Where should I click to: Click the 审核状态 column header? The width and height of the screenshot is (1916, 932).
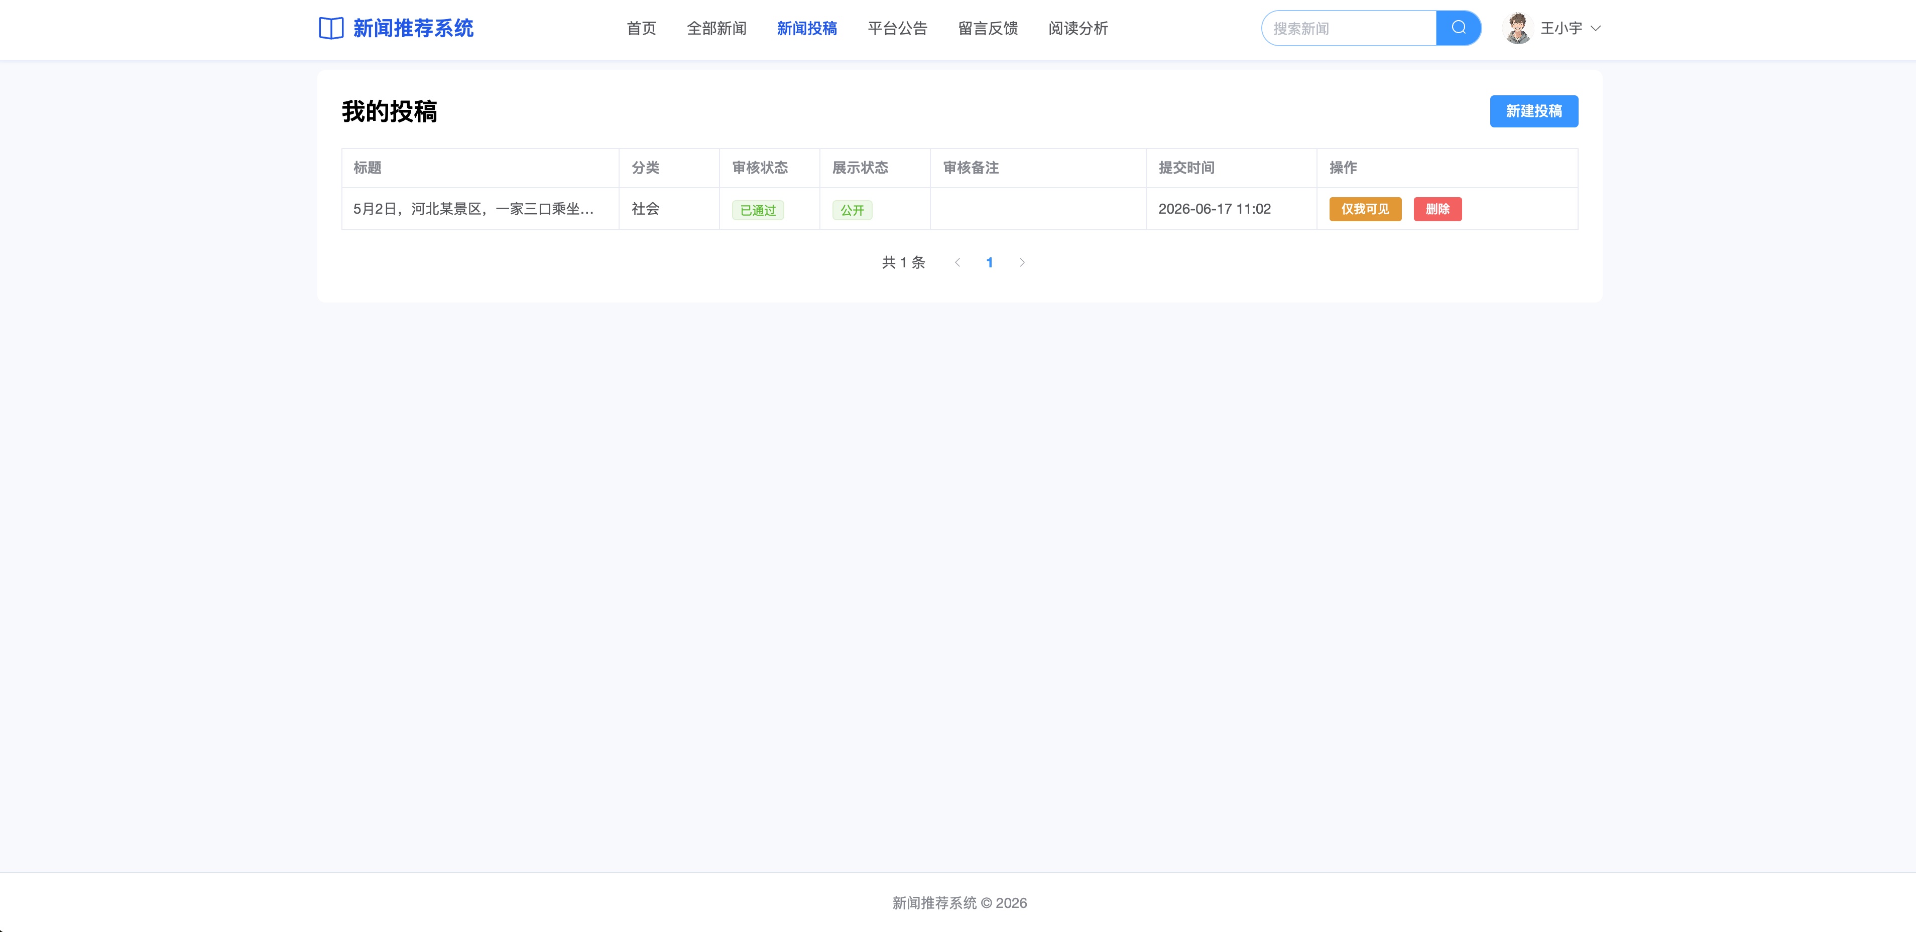(x=760, y=167)
